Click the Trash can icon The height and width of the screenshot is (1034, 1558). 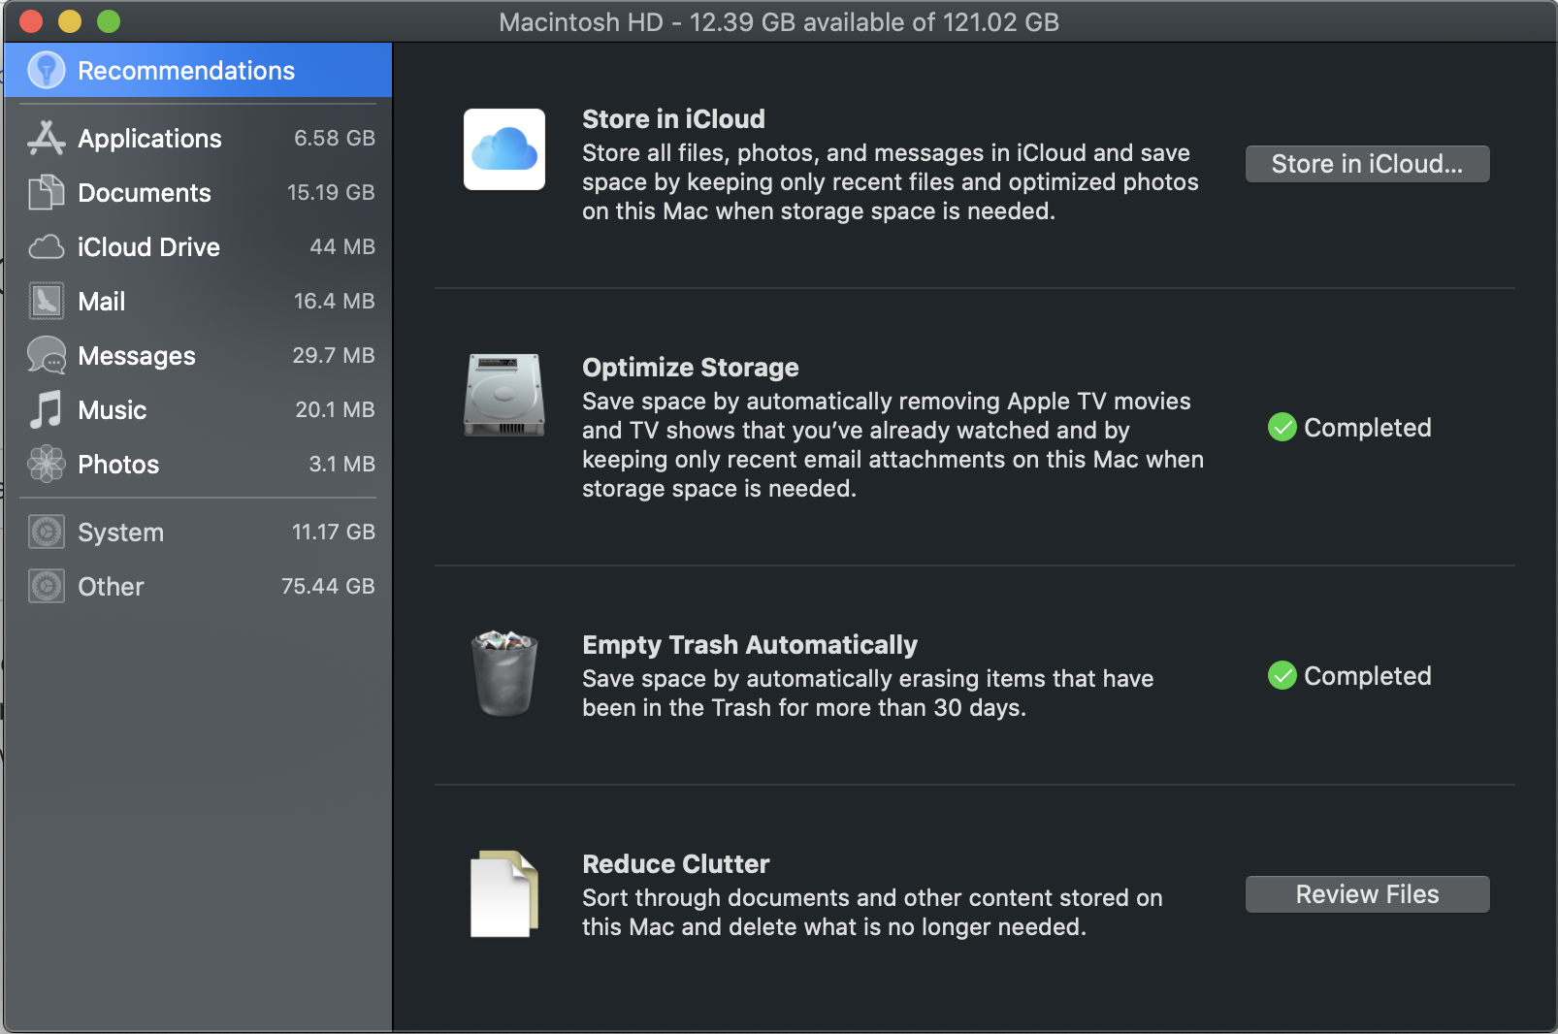click(504, 675)
